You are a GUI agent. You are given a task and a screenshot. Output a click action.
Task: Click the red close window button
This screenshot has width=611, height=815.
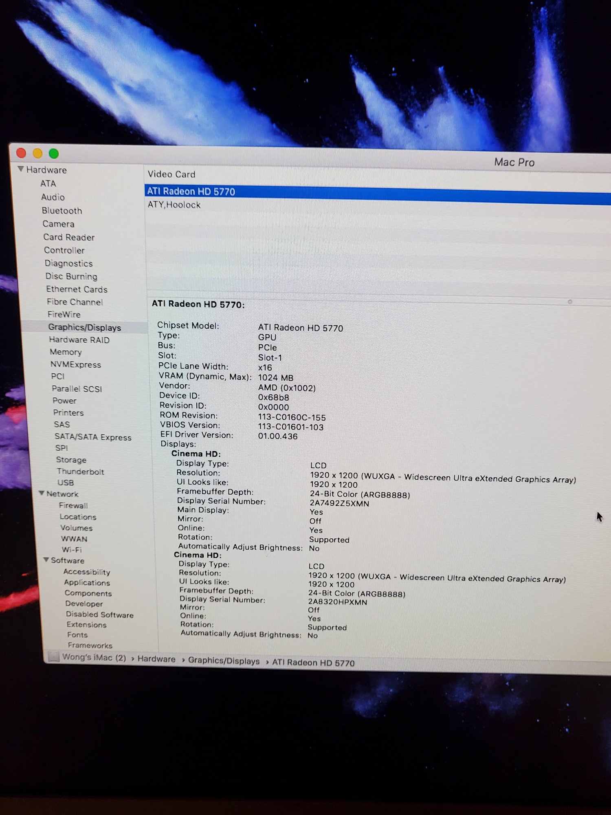(x=21, y=153)
